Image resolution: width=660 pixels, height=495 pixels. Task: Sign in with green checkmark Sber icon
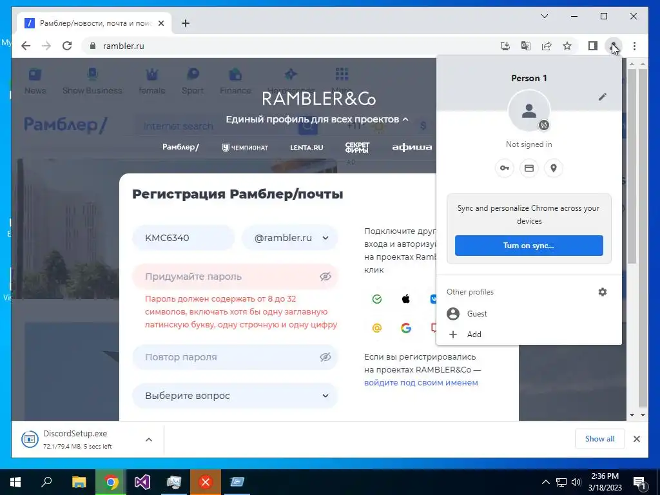tap(377, 299)
